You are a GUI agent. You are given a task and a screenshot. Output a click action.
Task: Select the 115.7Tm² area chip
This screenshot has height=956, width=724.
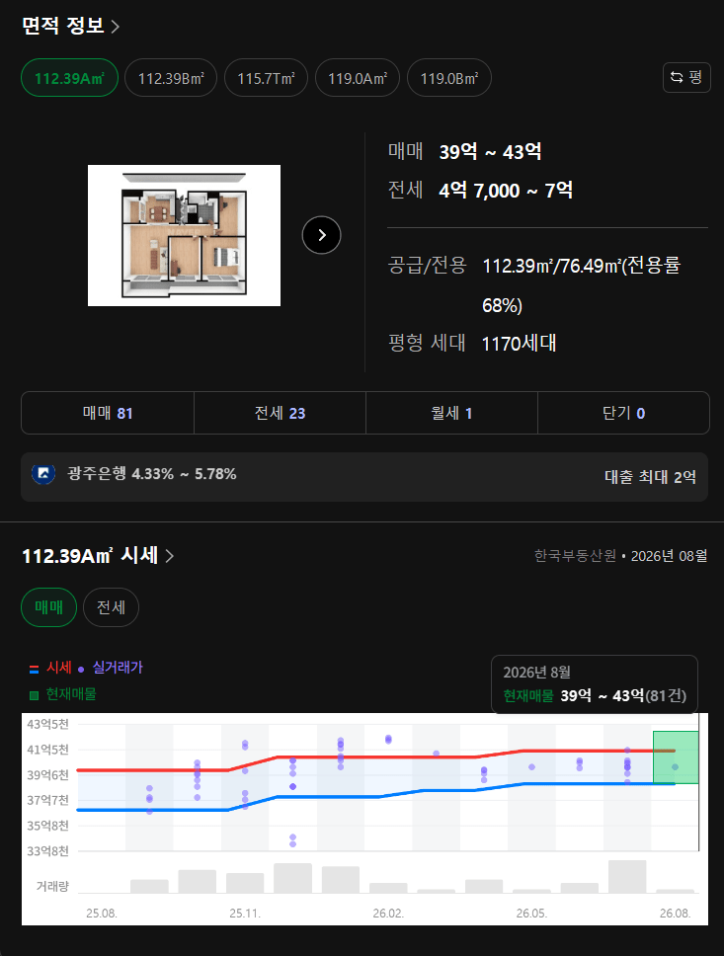(x=266, y=78)
